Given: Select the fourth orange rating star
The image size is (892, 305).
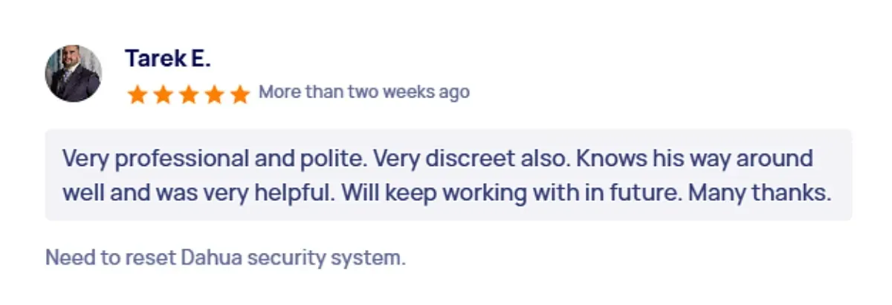Looking at the screenshot, I should tap(214, 94).
